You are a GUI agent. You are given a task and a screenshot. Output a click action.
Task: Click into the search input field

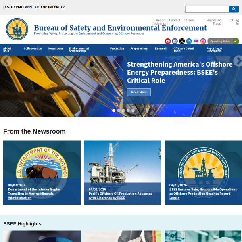pos(207,9)
